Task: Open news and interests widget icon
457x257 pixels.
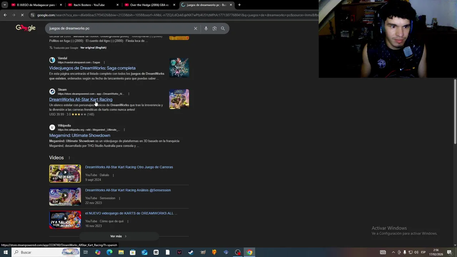Action: coord(383,252)
